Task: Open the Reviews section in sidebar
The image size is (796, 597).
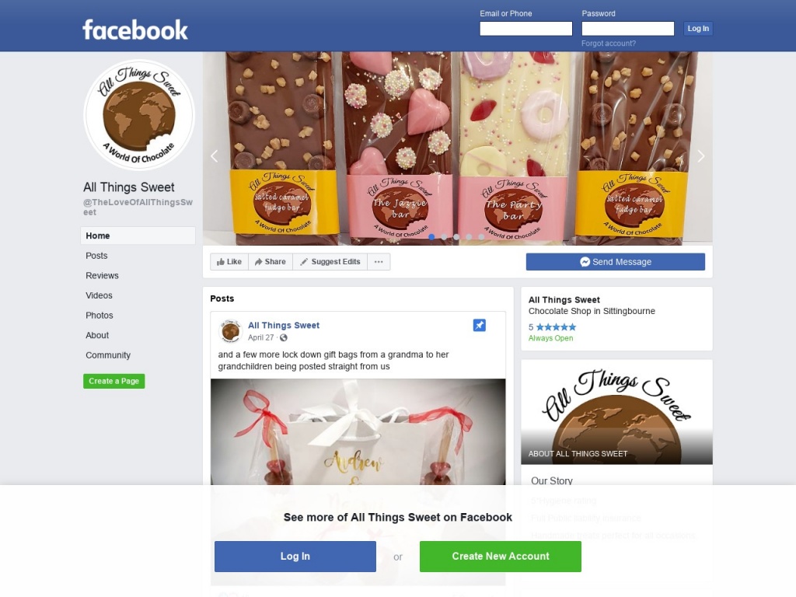Action: pyautogui.click(x=102, y=276)
